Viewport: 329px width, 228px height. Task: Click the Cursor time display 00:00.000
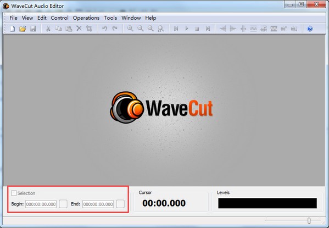164,203
